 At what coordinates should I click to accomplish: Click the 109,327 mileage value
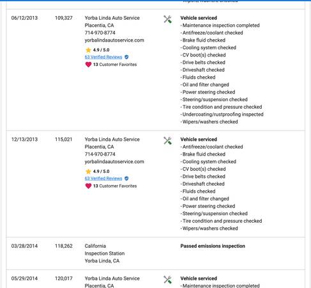pos(64,18)
